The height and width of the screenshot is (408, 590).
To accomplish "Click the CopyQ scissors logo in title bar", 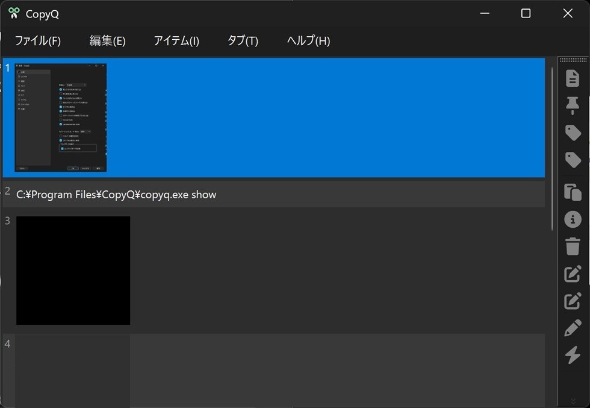I will [x=14, y=13].
